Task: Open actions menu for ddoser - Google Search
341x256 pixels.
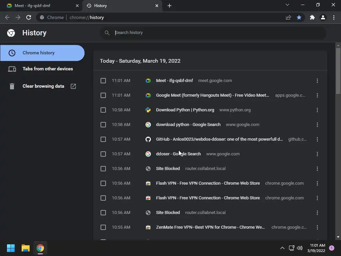Action: pyautogui.click(x=317, y=154)
